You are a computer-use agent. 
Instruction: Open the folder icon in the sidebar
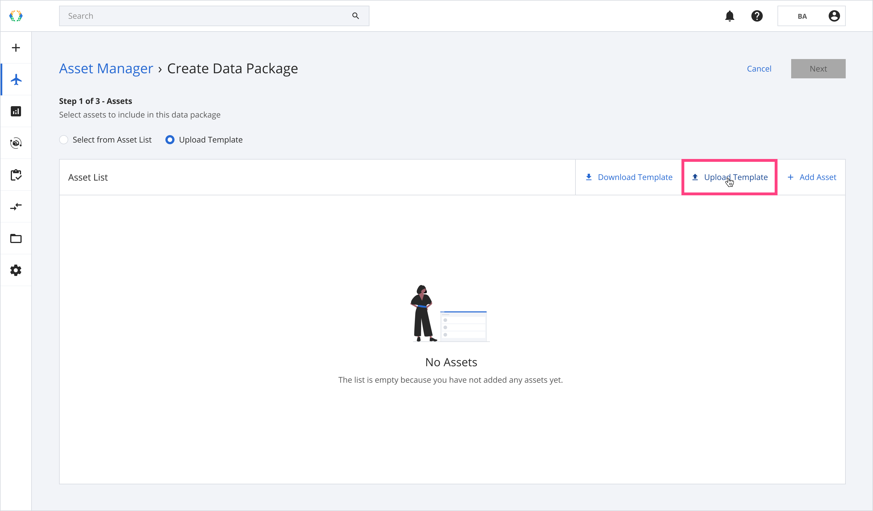[16, 238]
